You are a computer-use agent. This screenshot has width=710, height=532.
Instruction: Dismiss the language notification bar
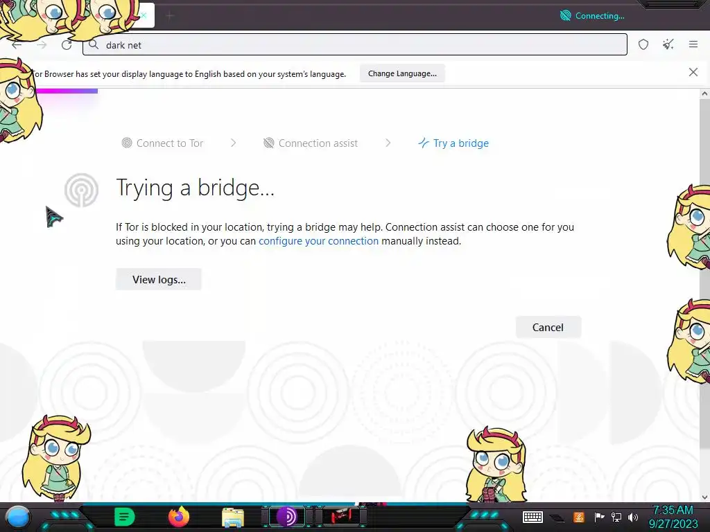(693, 72)
